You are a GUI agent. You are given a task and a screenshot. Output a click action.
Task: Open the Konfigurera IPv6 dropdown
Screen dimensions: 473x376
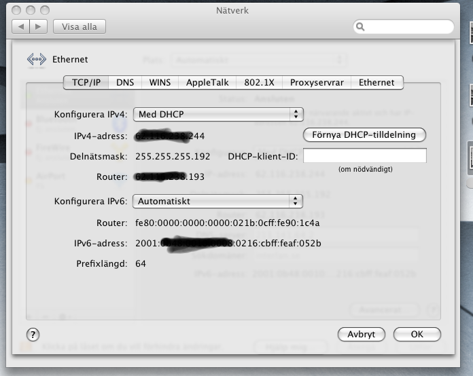pos(217,202)
